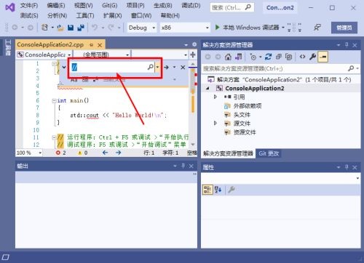
Task: Click the new project toolbar icon
Action: click(44, 28)
